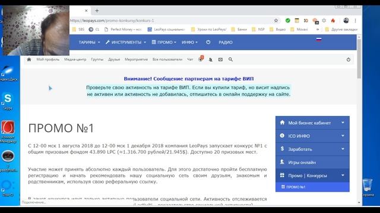
Task: Go to Мой профиль
Action: [47, 59]
